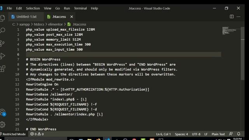Switch to the Untitled-1.txt tab
The image size is (249, 140).
pos(26,17)
